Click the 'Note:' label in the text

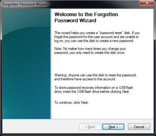pyautogui.click(x=58, y=49)
